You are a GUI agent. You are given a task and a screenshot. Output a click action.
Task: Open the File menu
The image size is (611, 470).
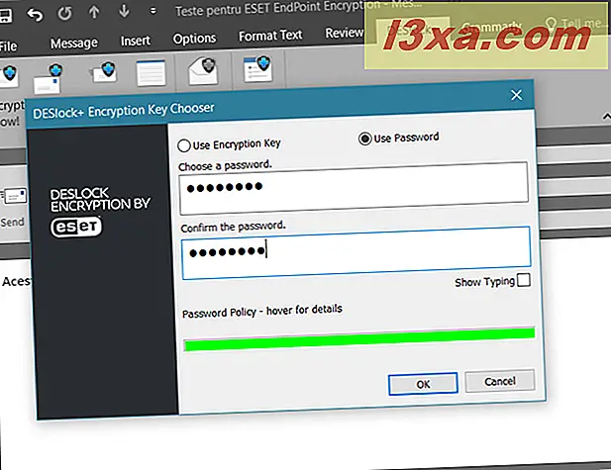[x=8, y=47]
